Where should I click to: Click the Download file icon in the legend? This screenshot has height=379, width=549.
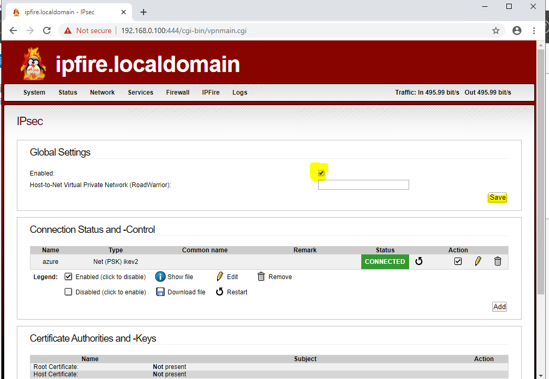click(160, 292)
